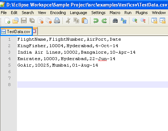Open a file using the folder icon

16,21
